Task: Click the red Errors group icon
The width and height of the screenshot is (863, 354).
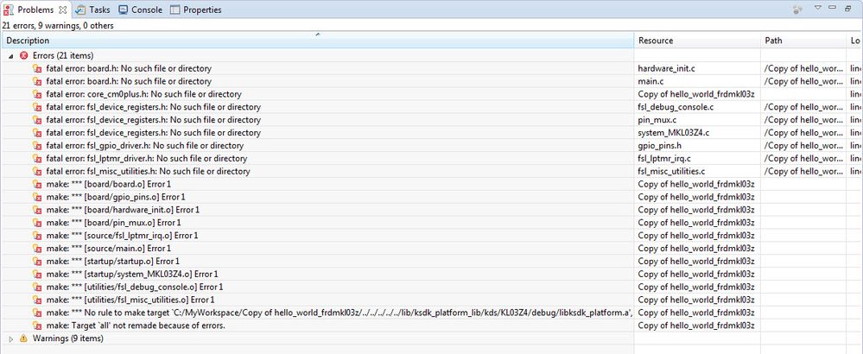Action: [23, 55]
